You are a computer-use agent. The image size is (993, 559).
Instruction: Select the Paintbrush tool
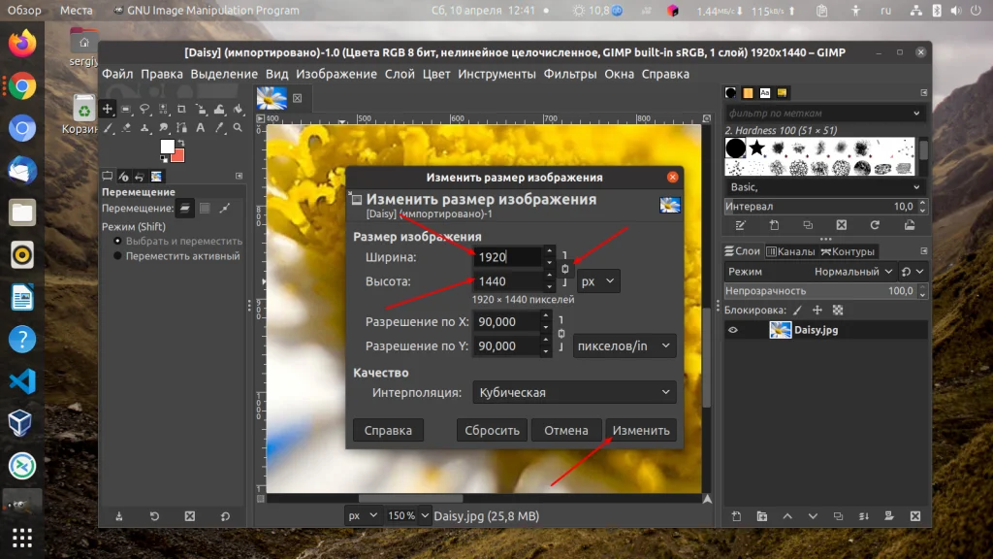pos(107,127)
